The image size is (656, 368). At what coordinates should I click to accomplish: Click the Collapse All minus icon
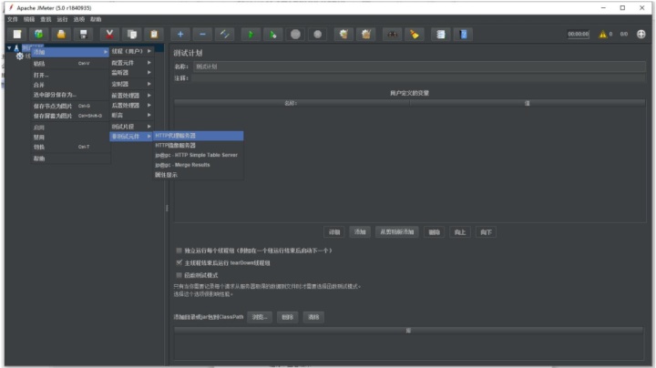click(202, 35)
